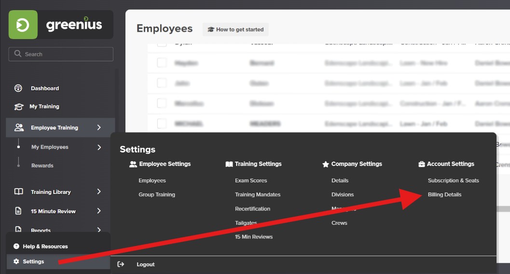The image size is (510, 274).
Task: Expand the Reports chevron
Action: 99,230
